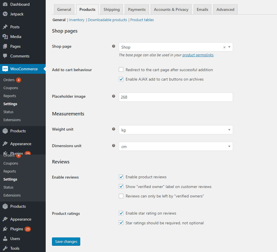Switch to the Shipping tab
This screenshot has width=277, height=252.
tap(112, 9)
